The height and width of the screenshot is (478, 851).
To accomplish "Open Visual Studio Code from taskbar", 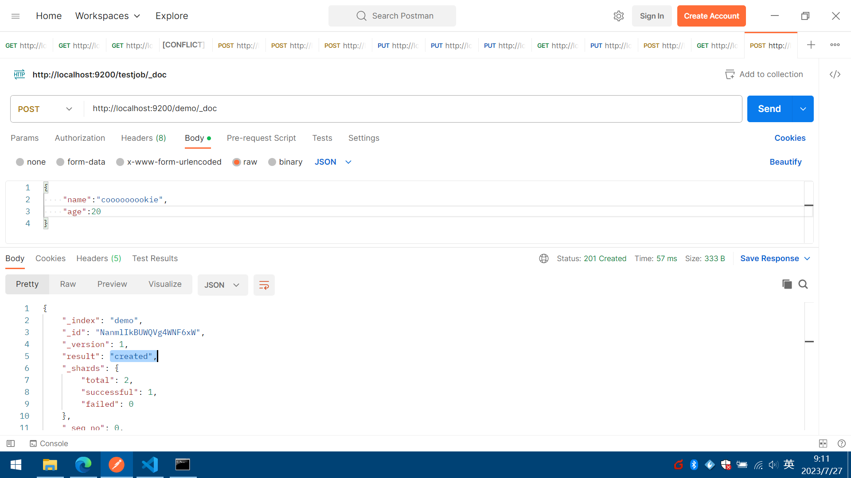I will (150, 465).
